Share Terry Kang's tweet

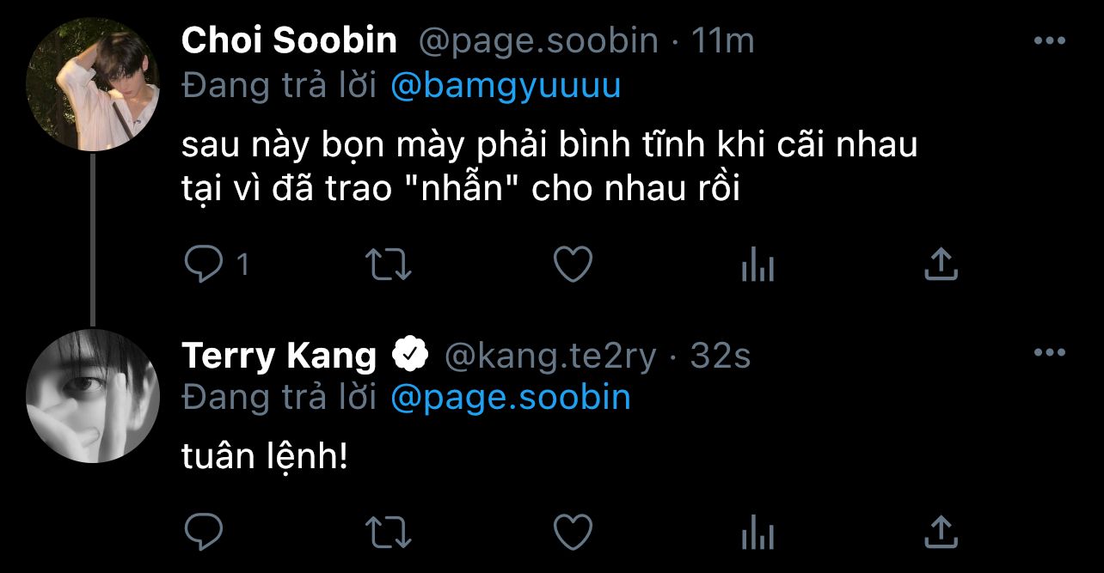[940, 532]
